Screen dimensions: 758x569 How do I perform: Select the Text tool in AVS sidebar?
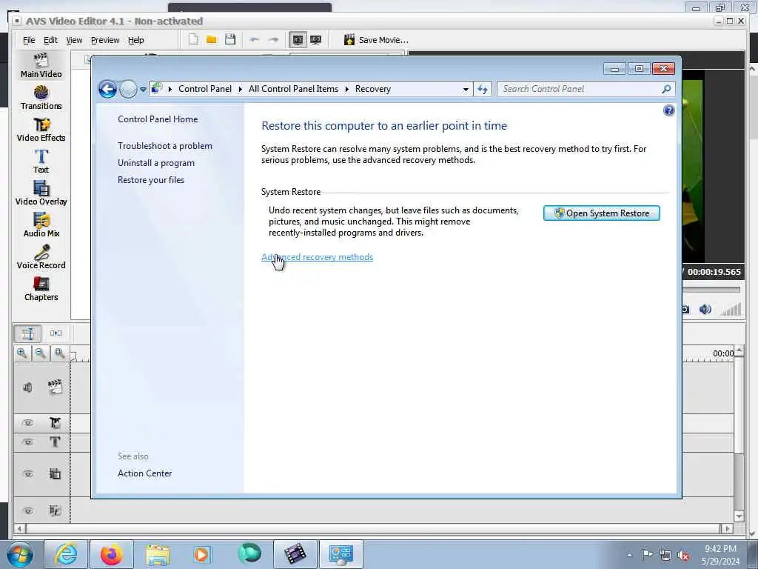[x=41, y=162]
